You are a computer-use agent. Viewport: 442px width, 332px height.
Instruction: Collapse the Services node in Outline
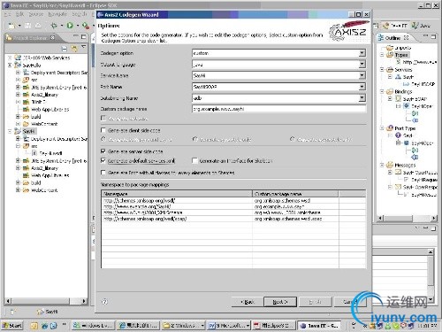(x=382, y=69)
